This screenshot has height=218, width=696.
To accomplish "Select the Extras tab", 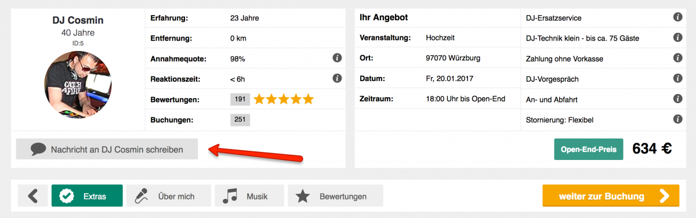I will click(87, 196).
